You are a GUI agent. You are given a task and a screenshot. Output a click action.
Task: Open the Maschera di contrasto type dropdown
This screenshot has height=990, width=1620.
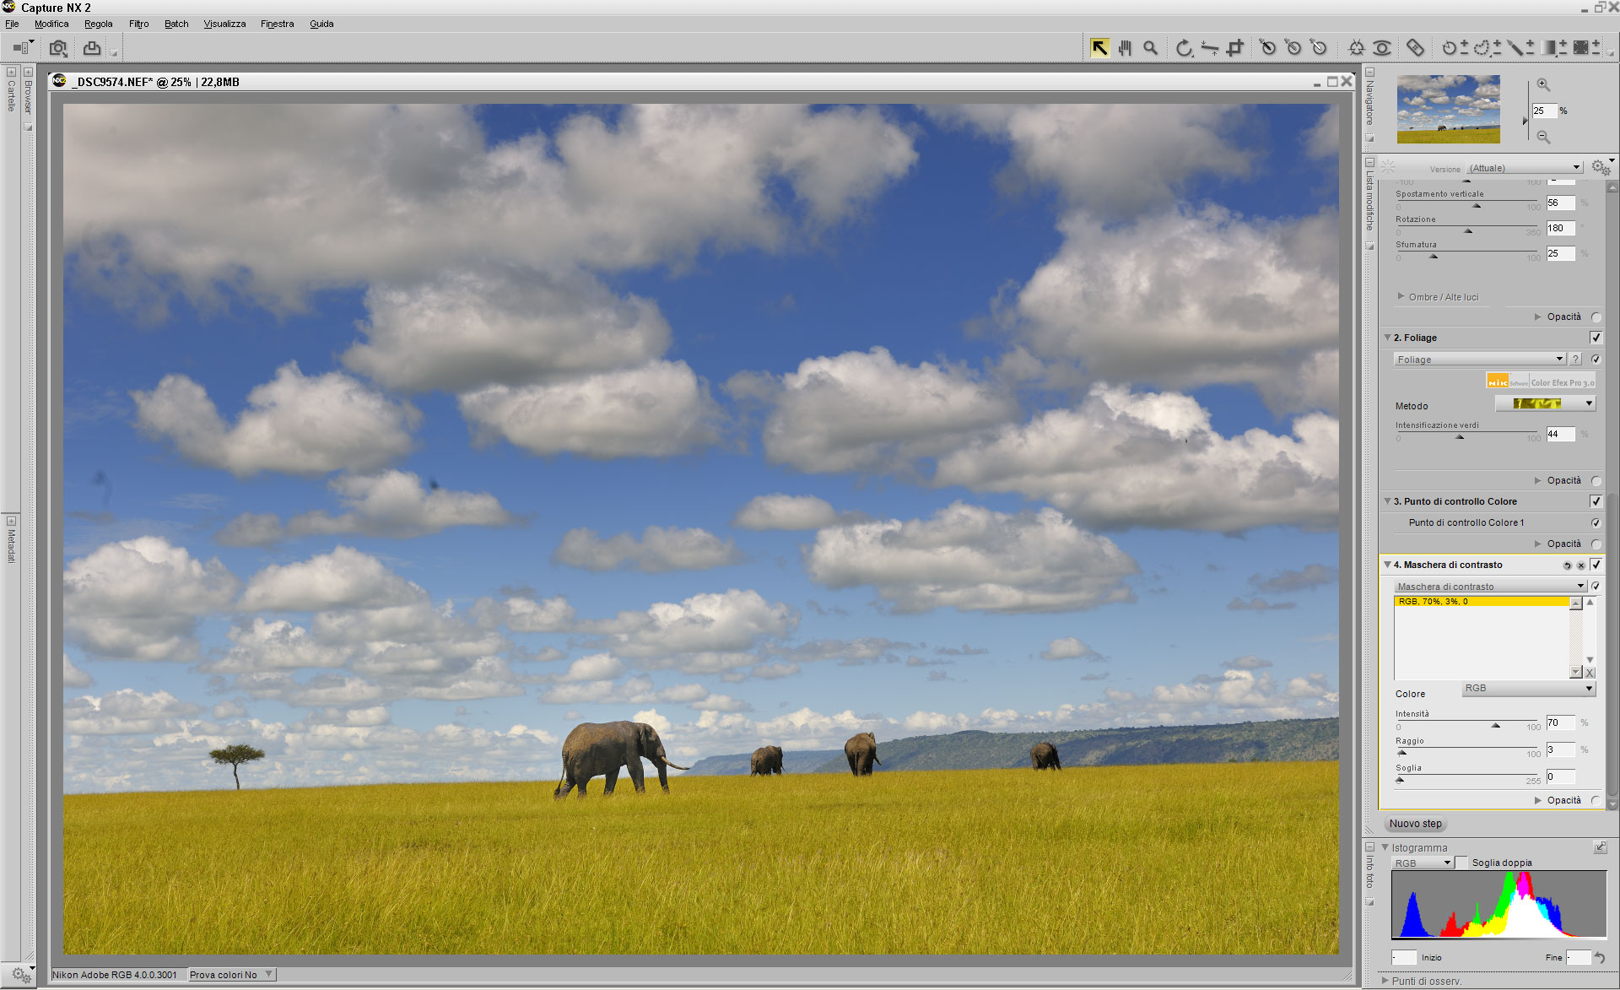(x=1490, y=586)
